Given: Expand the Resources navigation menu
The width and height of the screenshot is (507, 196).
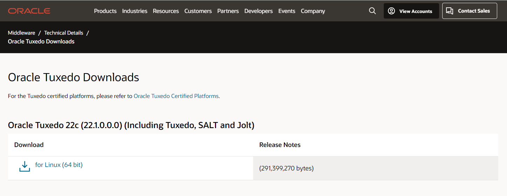Looking at the screenshot, I should point(166,11).
